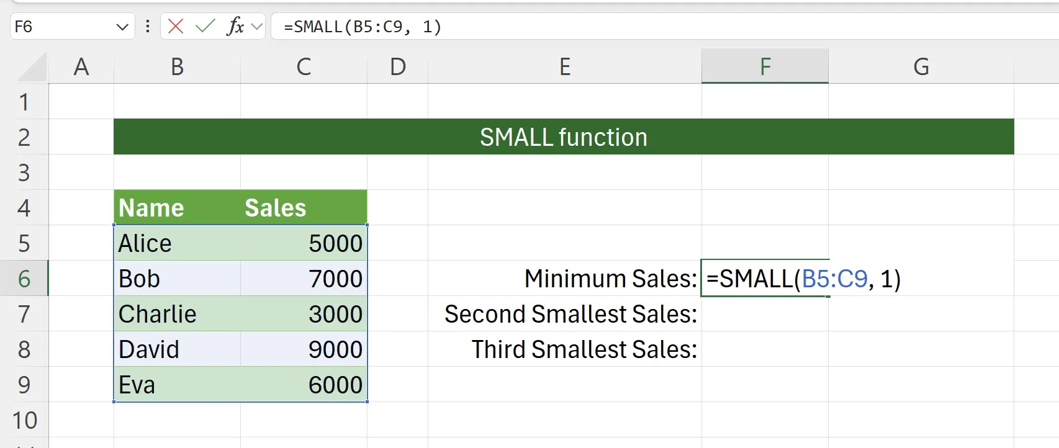1059x448 pixels.
Task: Select column B header
Action: click(177, 66)
